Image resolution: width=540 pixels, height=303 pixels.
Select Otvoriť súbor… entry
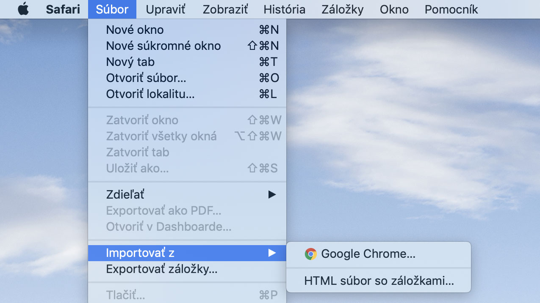point(187,78)
